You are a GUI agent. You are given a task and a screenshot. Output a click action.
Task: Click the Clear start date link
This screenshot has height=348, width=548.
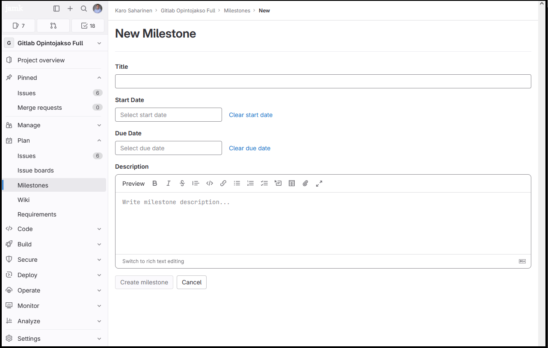251,115
